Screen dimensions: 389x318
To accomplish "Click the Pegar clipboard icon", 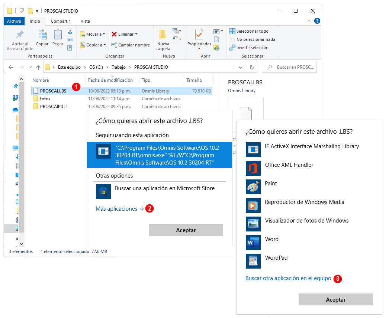I will (x=58, y=34).
